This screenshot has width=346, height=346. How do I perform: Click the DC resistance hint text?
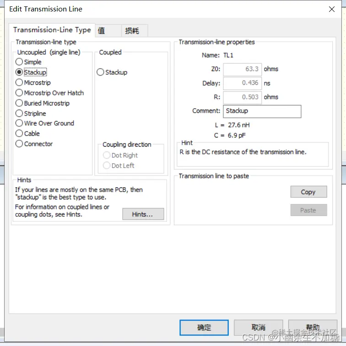tap(243, 152)
